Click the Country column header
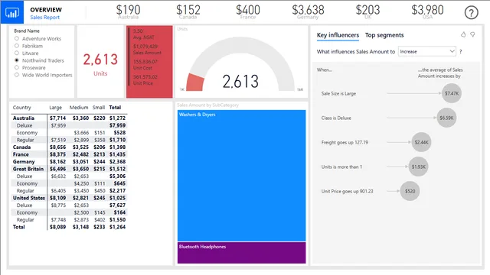This screenshot has width=490, height=275. tap(22, 108)
